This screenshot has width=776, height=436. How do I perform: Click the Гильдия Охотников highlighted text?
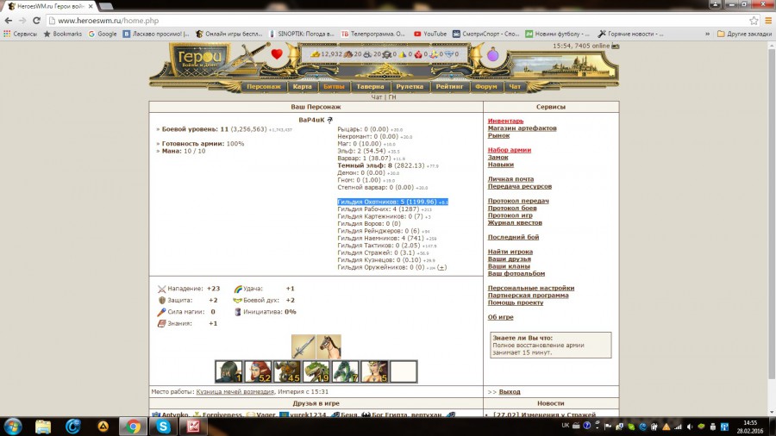(x=392, y=202)
